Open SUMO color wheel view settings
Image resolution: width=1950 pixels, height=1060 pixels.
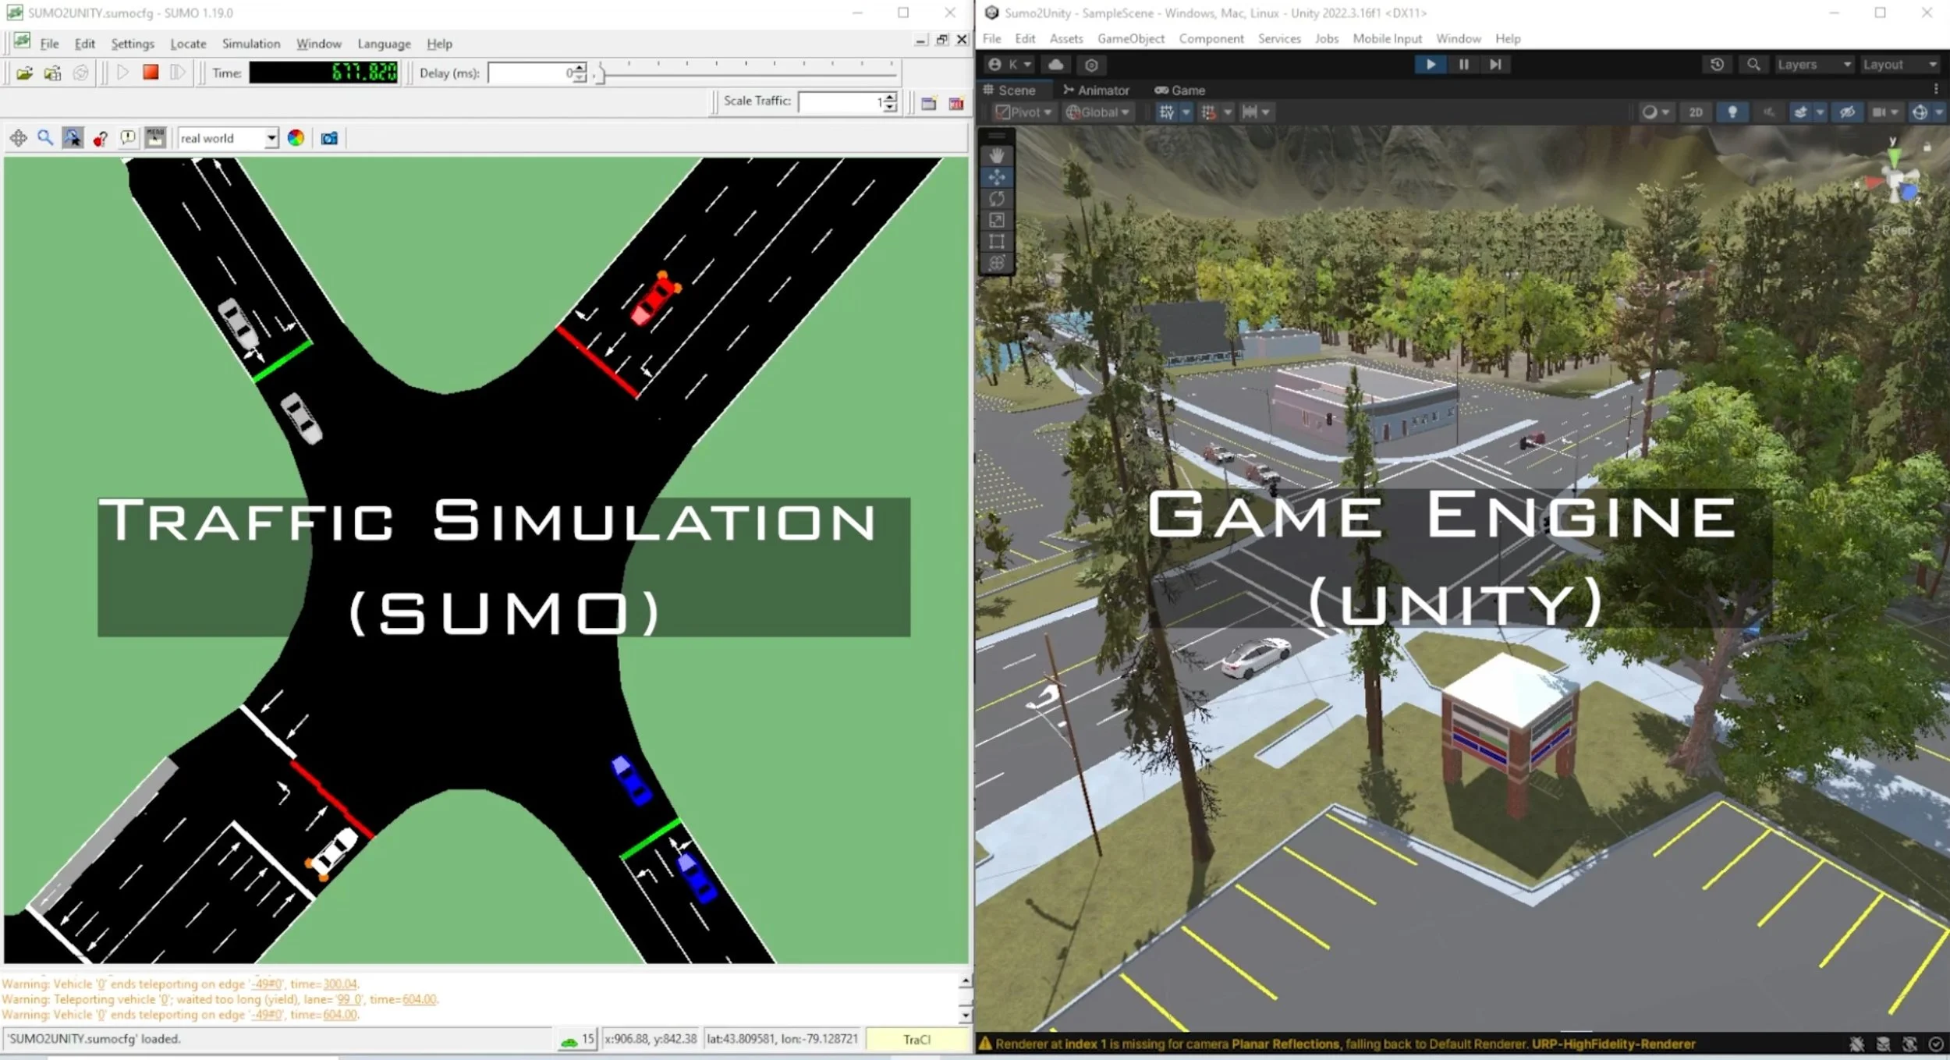(296, 138)
